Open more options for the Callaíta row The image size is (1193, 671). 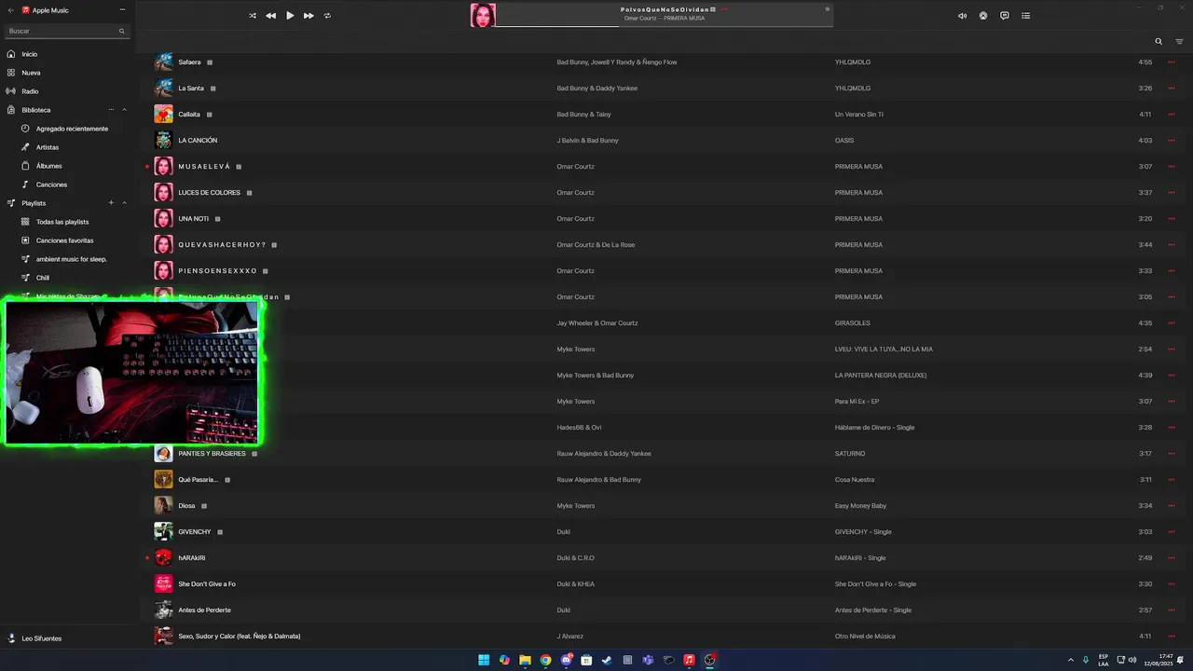1172,115
